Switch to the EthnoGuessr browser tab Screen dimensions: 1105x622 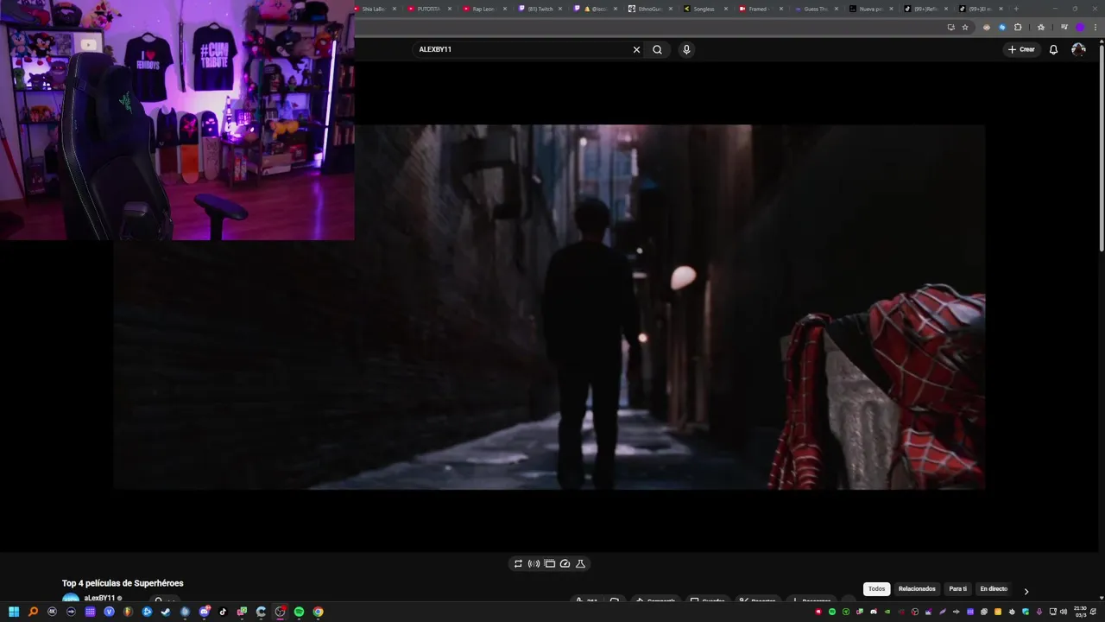649,9
